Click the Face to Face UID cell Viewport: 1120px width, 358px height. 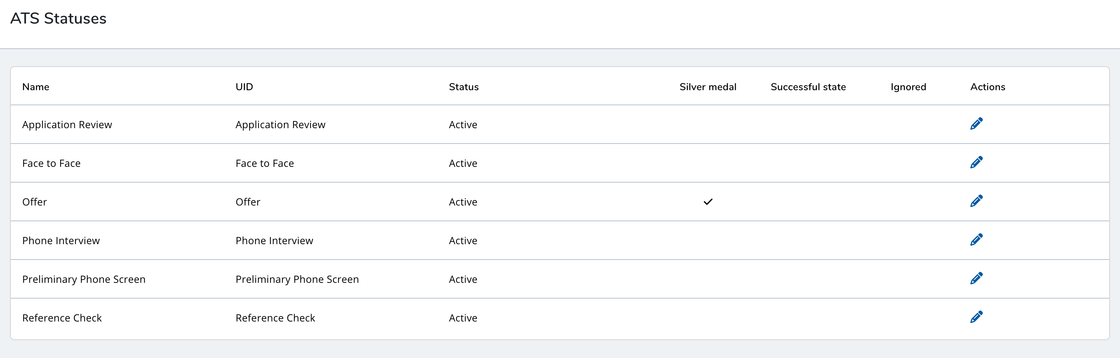coord(264,163)
